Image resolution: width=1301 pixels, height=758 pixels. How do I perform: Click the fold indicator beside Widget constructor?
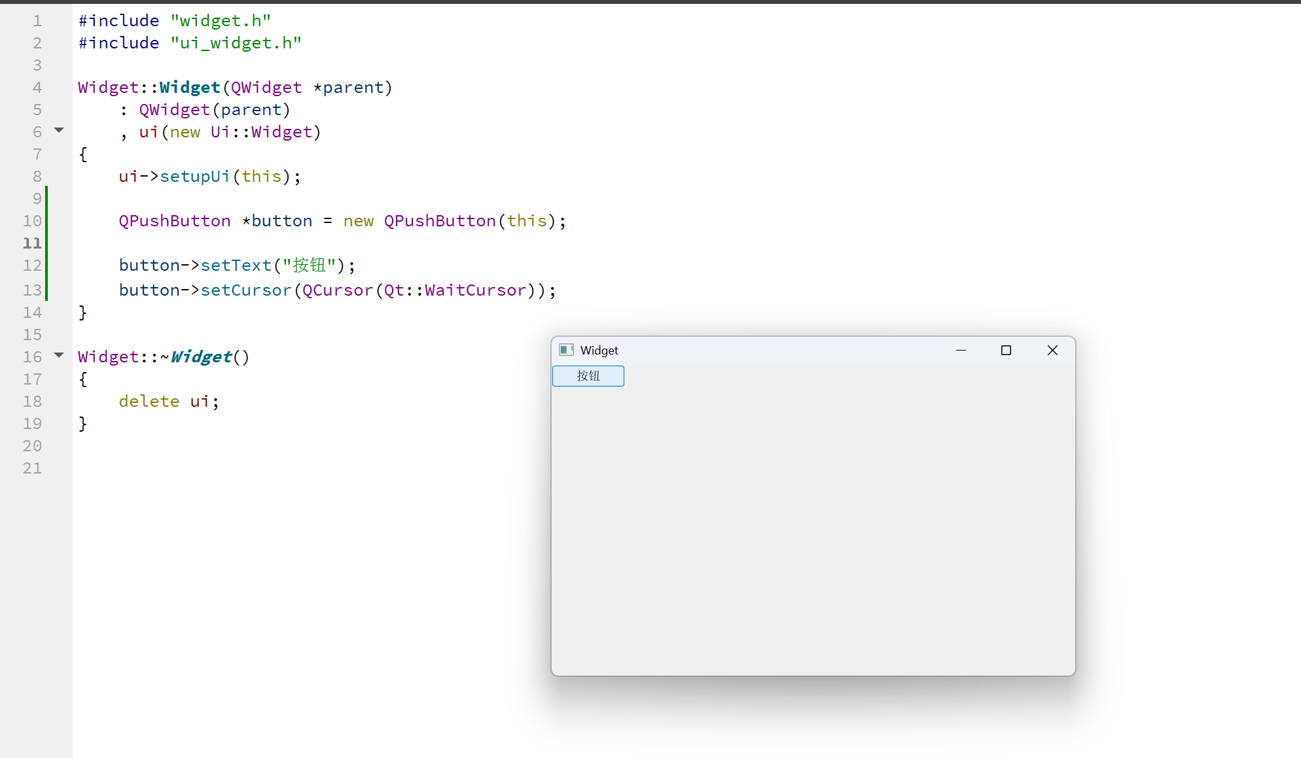click(x=59, y=130)
